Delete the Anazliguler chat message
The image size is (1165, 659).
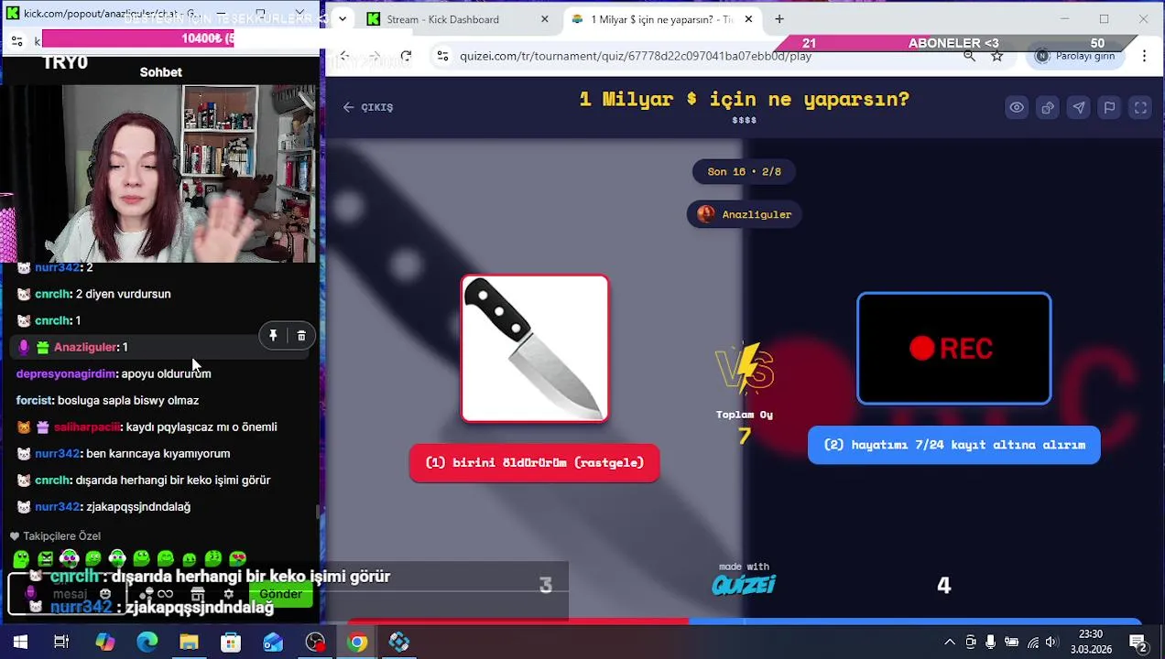(x=301, y=336)
